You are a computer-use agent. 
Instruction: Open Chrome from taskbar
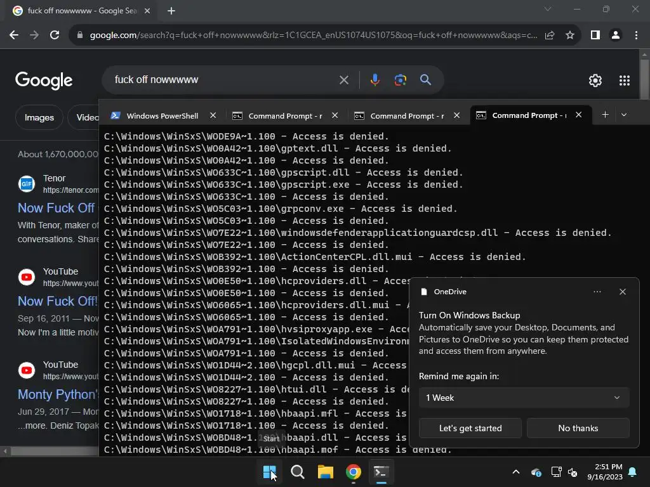353,472
